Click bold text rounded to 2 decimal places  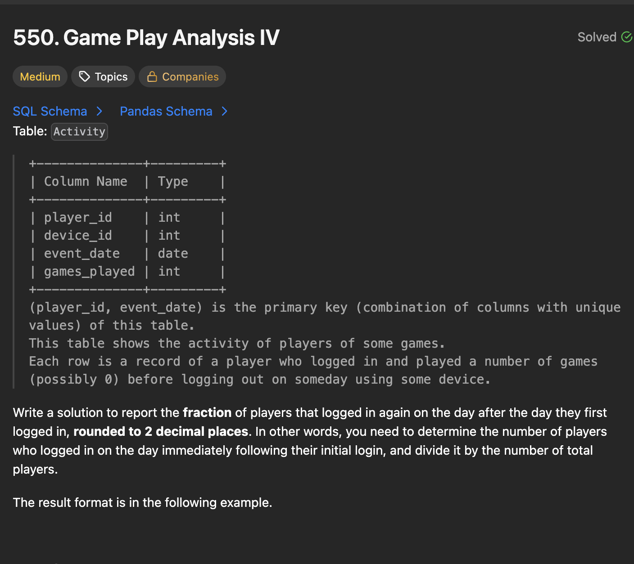(161, 431)
